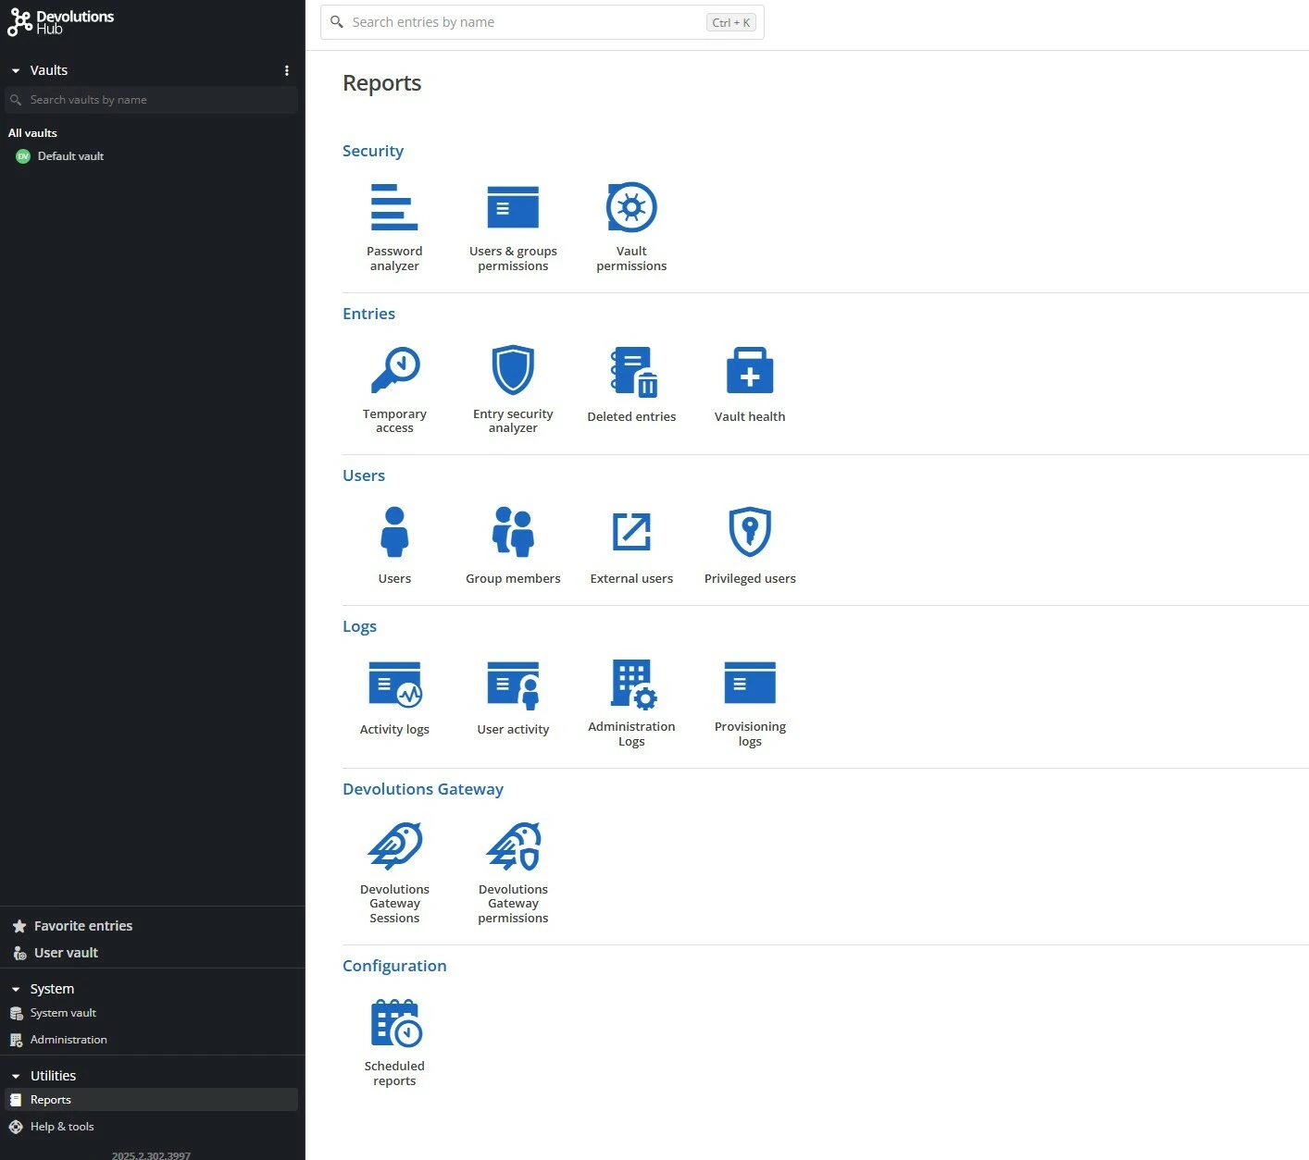Click the Users section heading
This screenshot has height=1160, width=1309.
(x=364, y=475)
